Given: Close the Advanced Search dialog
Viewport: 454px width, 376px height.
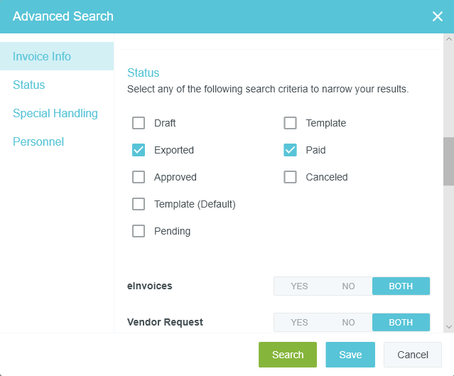Looking at the screenshot, I should click(x=437, y=16).
